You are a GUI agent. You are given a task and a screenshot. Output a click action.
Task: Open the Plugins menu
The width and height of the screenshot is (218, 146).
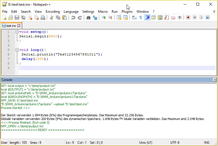[x=127, y=12]
